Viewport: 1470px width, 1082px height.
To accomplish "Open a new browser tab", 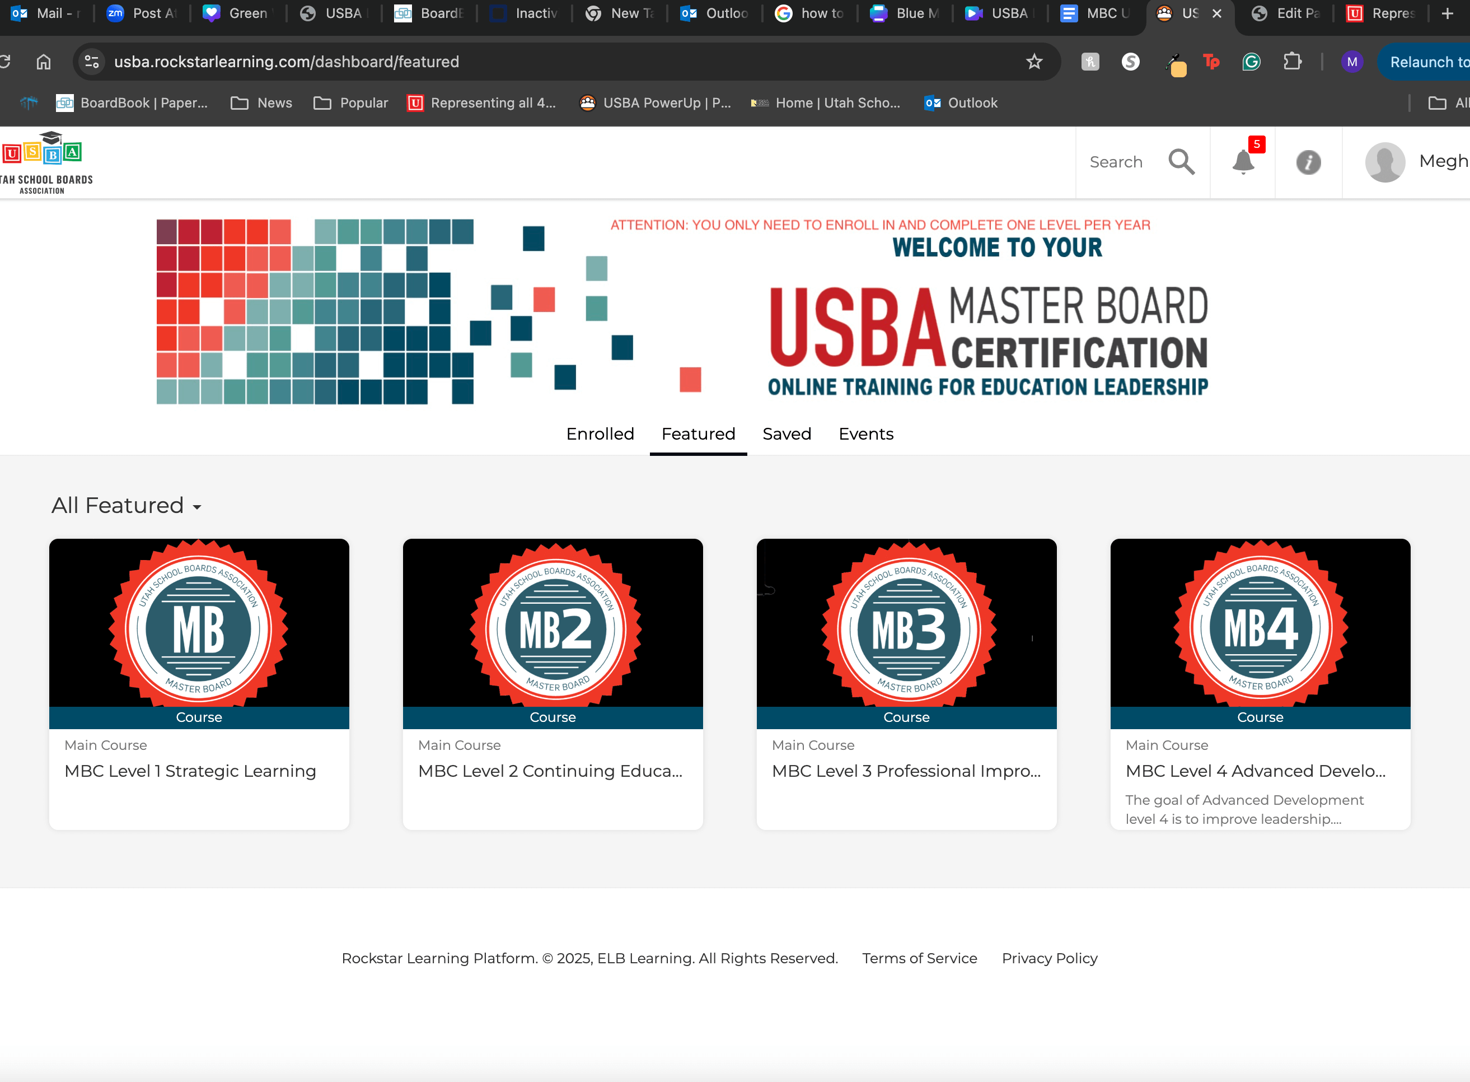I will pyautogui.click(x=1448, y=13).
